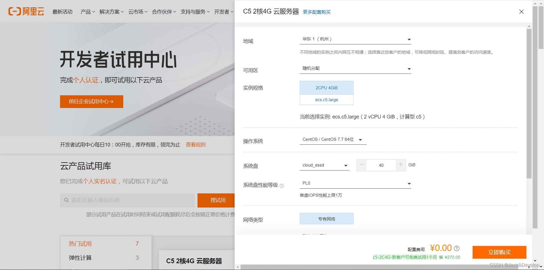Click the 个人认证 link in the banner

[x=86, y=80]
